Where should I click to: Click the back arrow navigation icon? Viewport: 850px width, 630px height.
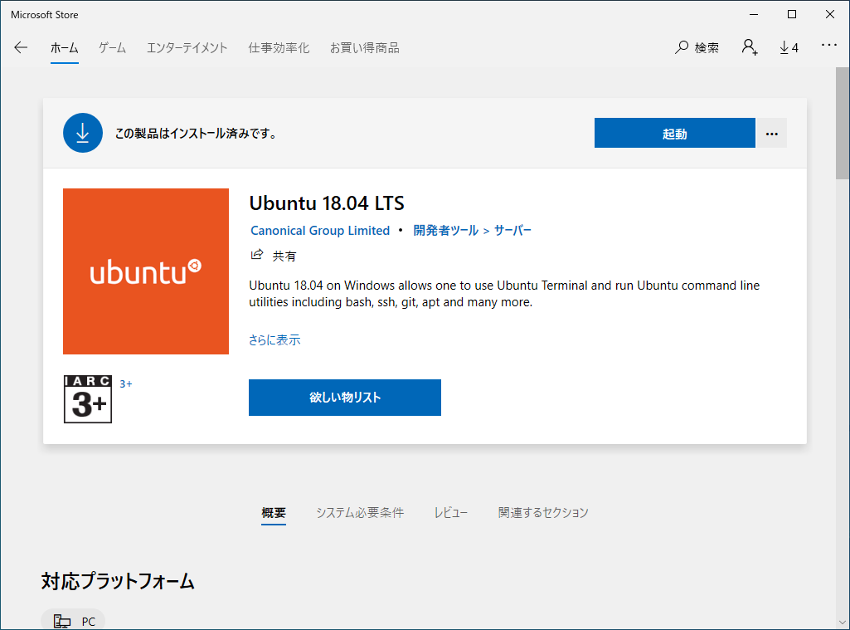coord(20,47)
